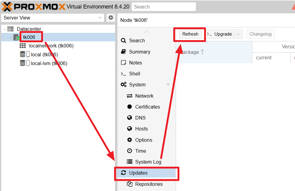Click the Datacenter server icon
Viewport: 295px width, 191px height.
[x=11, y=29]
